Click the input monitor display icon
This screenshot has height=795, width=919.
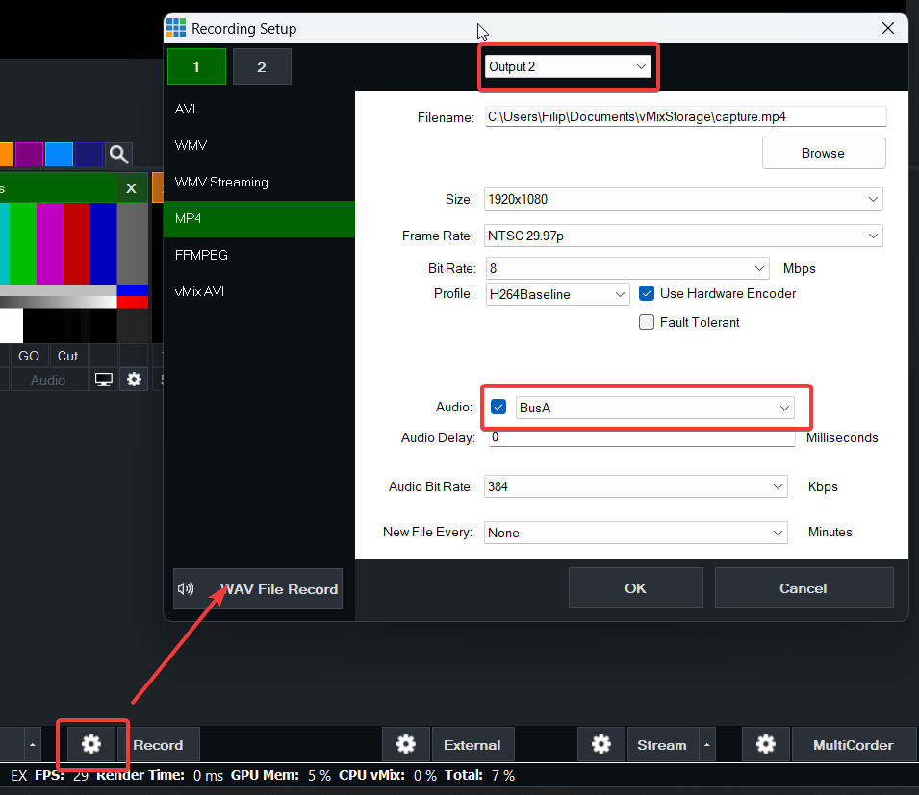(104, 380)
